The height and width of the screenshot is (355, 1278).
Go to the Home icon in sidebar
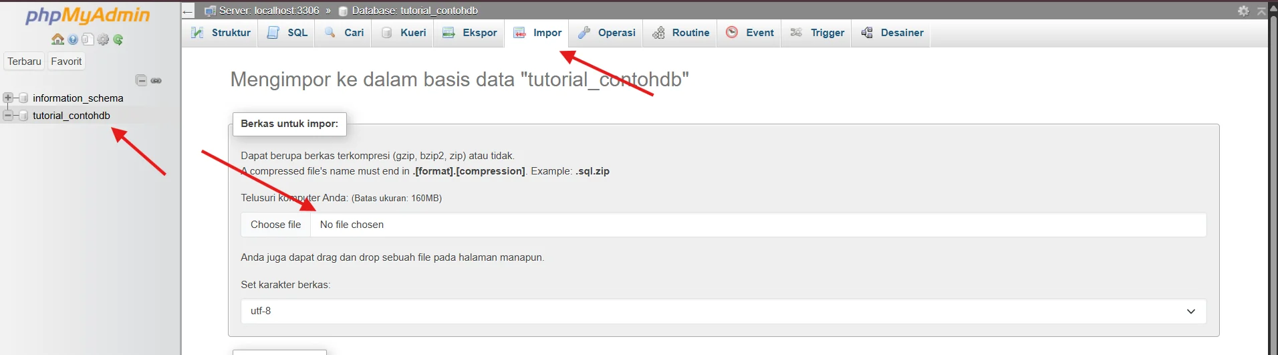(x=58, y=39)
